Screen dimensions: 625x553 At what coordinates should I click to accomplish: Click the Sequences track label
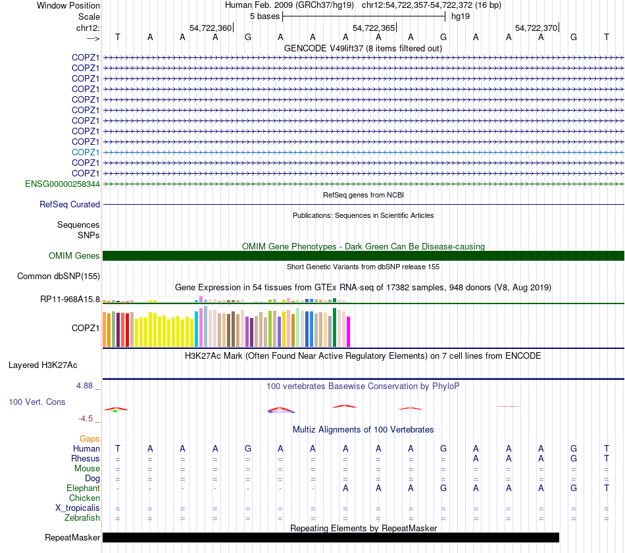point(78,224)
